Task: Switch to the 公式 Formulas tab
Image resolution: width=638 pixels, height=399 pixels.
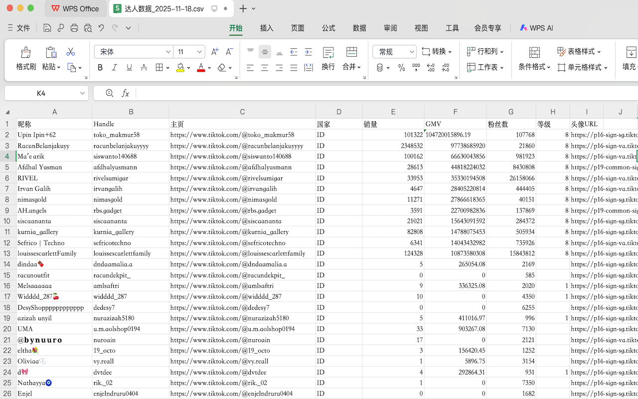Action: (x=328, y=28)
